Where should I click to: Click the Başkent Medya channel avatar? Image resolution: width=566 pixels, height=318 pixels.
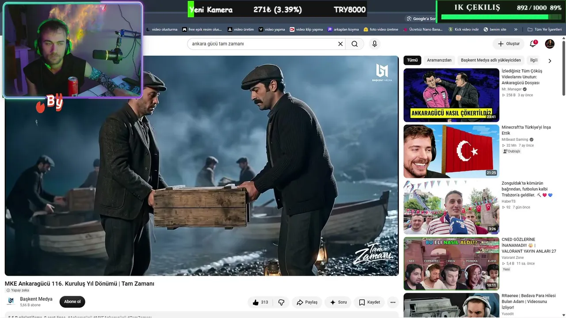tap(11, 301)
